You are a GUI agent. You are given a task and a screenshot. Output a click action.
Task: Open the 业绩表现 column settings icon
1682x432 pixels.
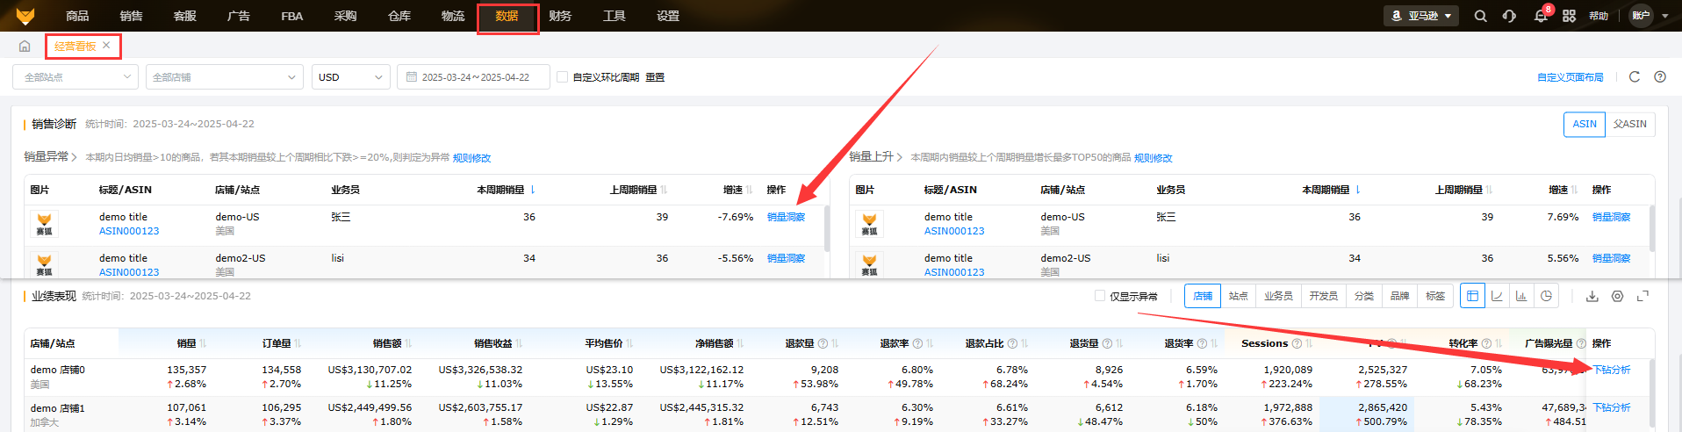[1617, 297]
